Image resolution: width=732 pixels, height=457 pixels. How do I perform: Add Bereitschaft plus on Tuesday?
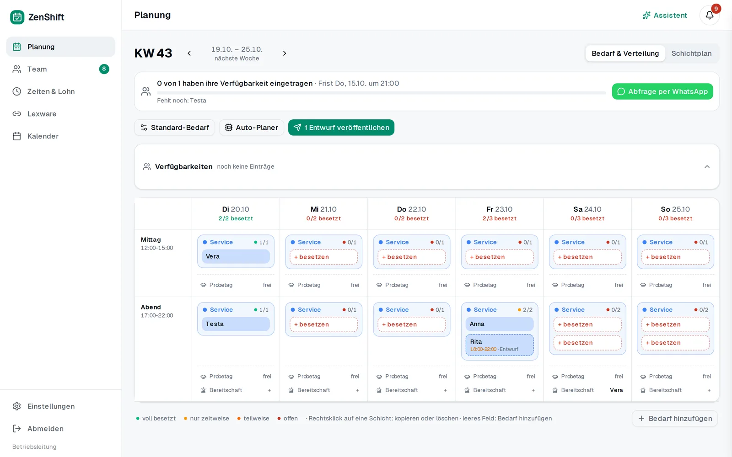[269, 390]
